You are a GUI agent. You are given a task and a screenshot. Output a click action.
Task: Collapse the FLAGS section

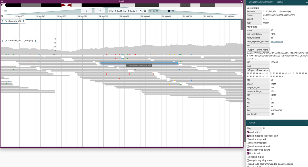306,123
